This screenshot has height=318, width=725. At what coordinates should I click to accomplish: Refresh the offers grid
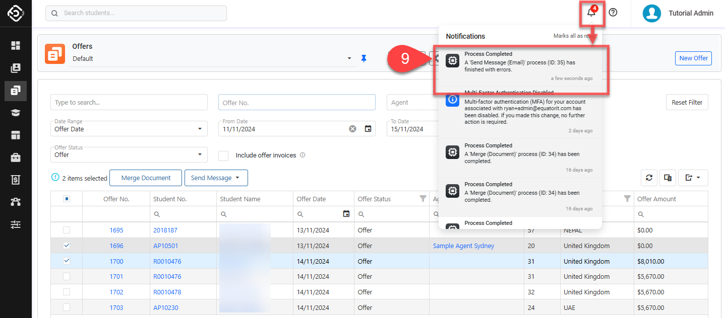[x=649, y=178]
